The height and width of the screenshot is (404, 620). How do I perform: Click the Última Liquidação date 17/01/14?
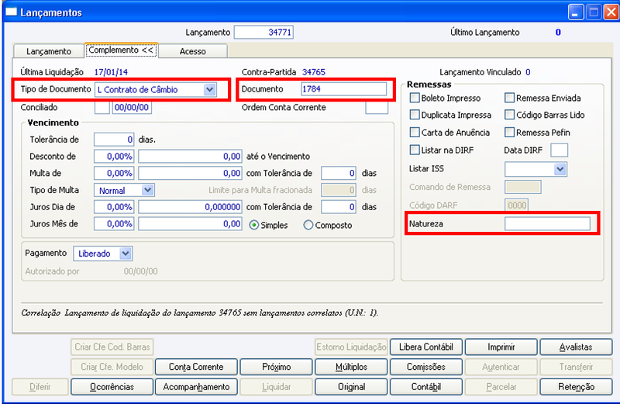[111, 72]
